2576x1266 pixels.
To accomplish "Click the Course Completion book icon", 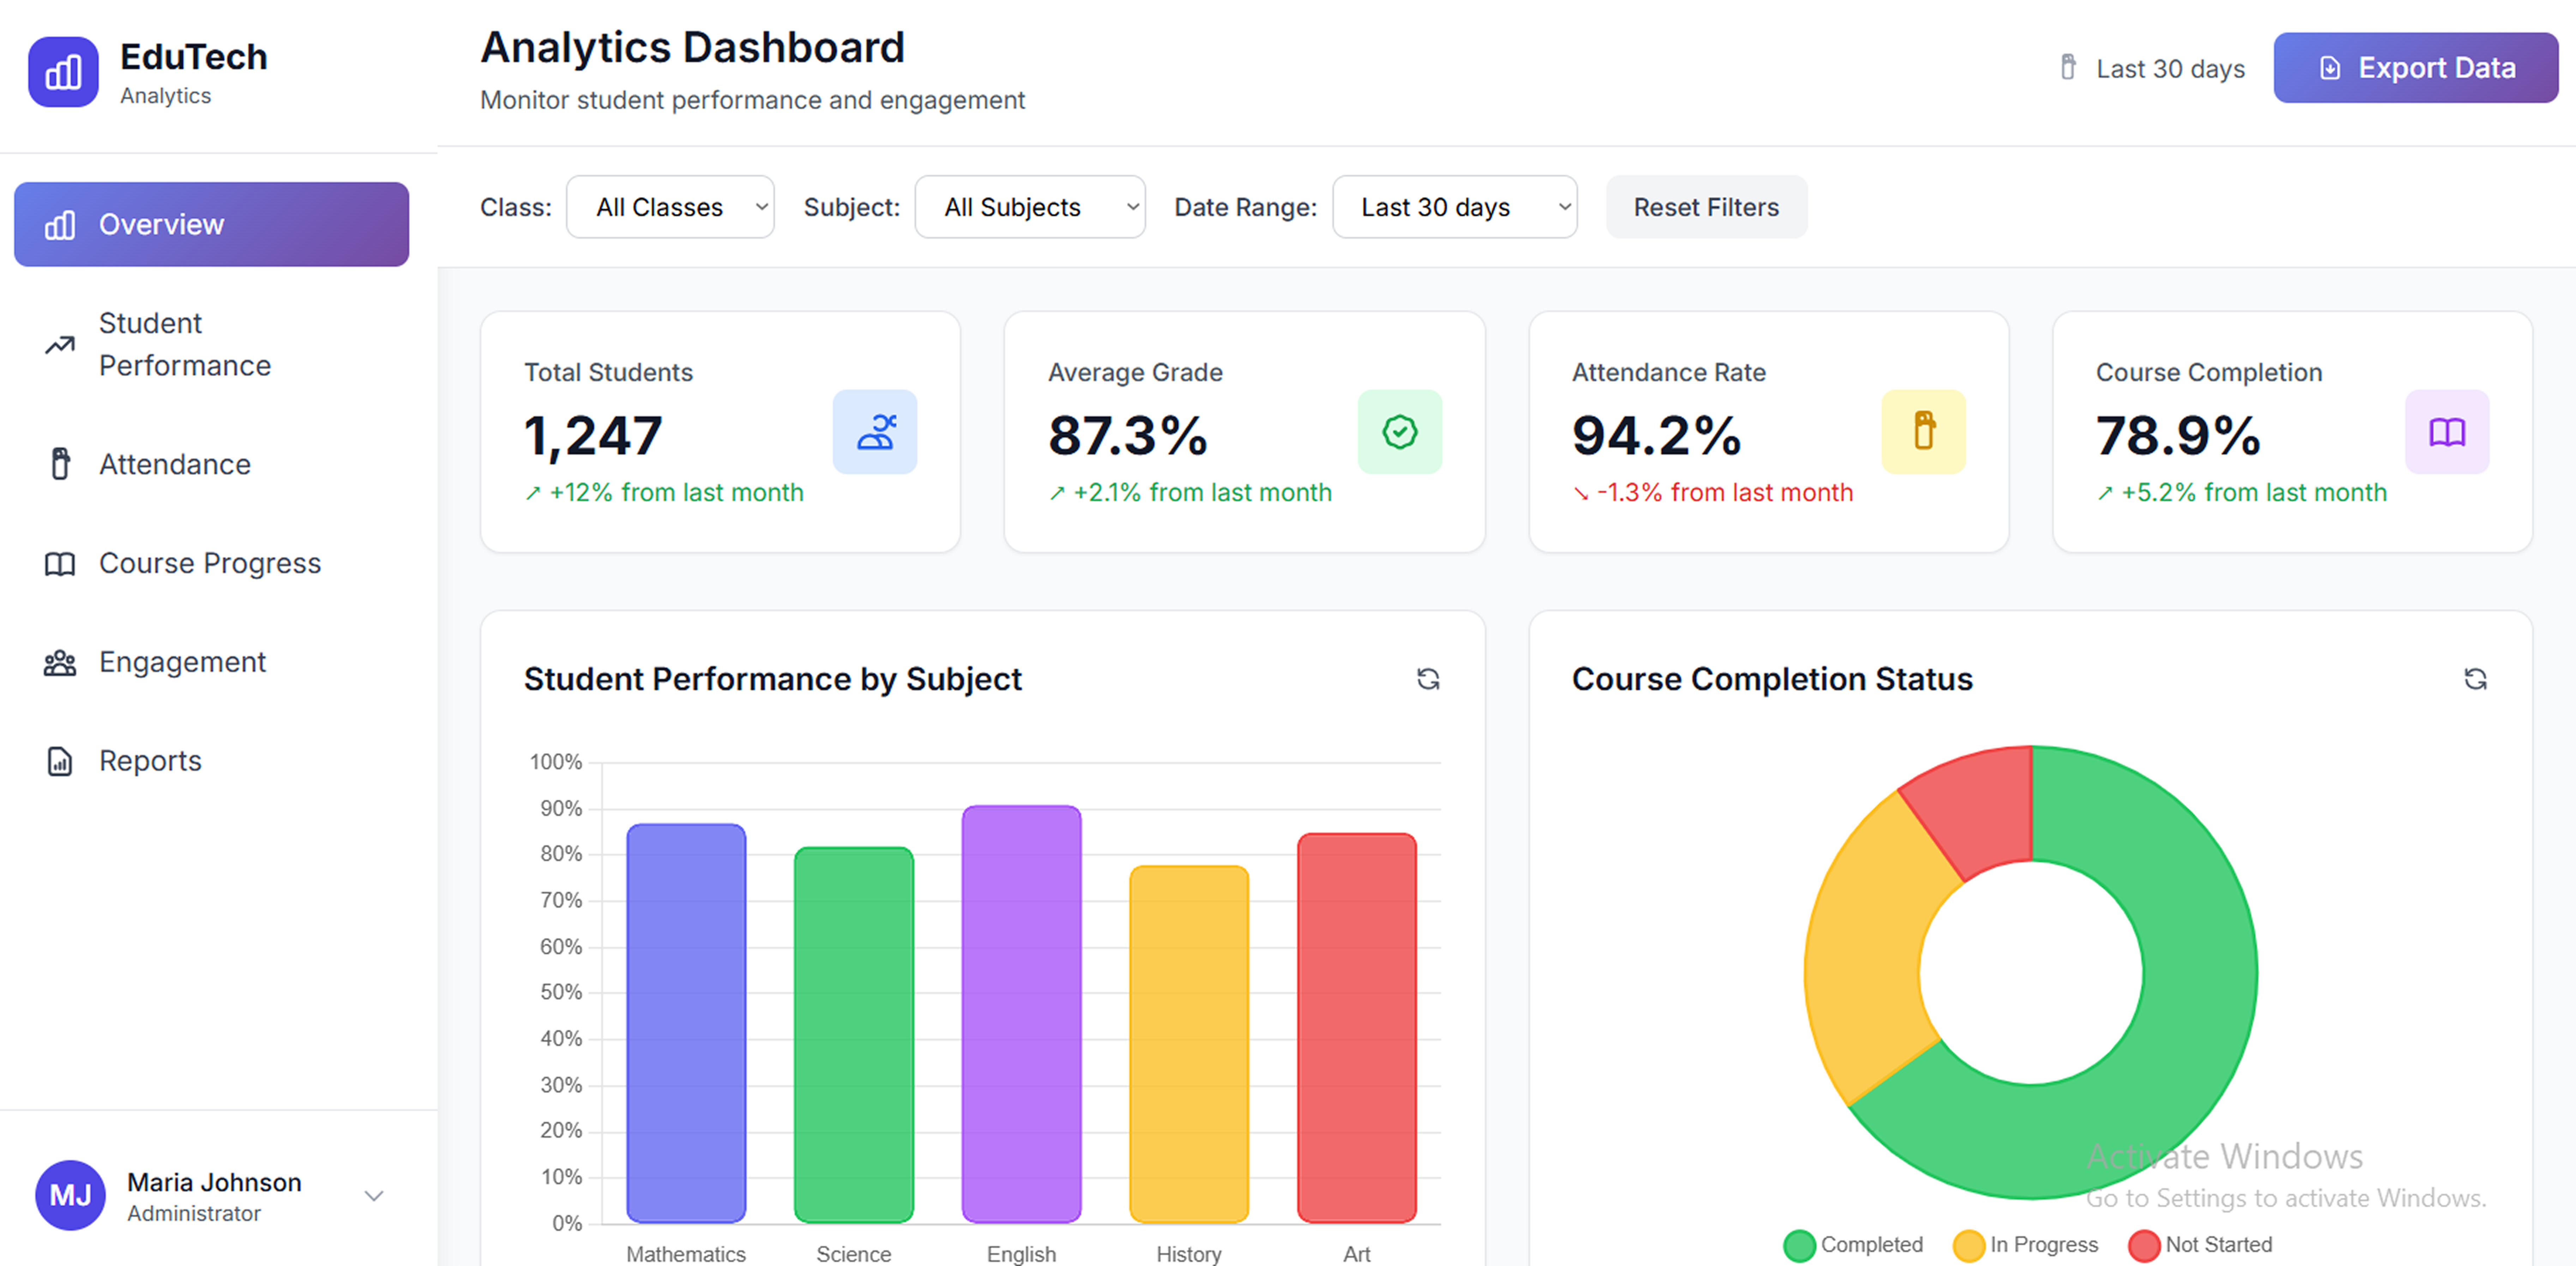I will (x=2446, y=432).
